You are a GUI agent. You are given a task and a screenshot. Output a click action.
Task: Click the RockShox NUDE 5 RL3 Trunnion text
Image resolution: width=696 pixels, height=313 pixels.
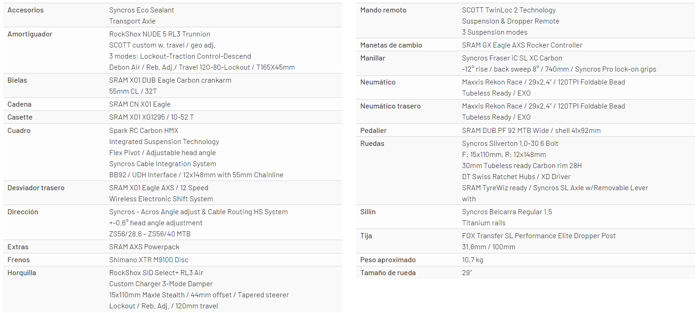click(159, 34)
